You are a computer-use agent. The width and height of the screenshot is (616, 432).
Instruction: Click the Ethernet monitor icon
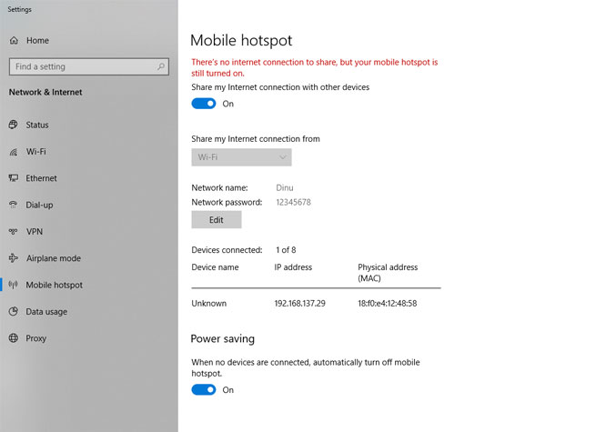click(14, 178)
